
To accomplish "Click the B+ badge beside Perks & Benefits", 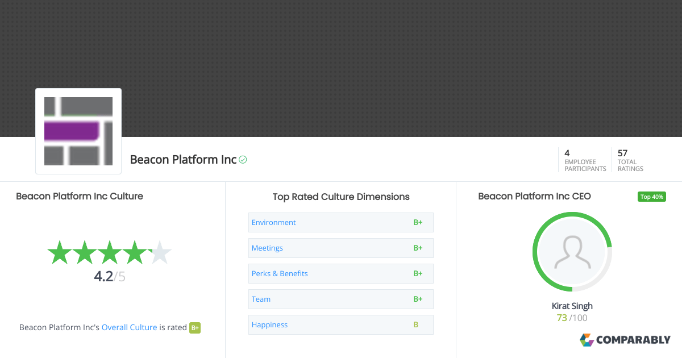I will point(418,273).
